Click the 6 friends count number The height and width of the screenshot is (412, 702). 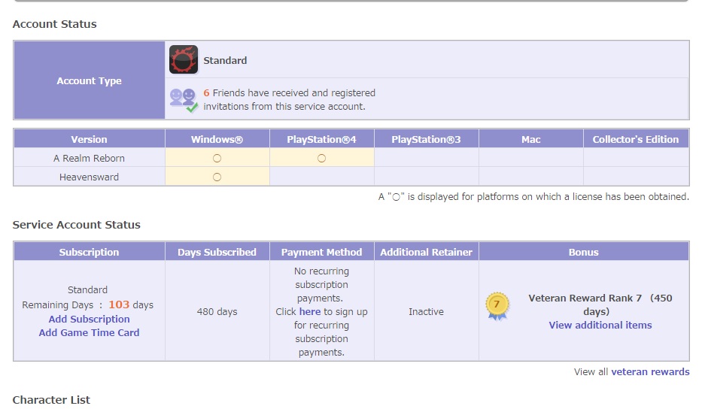206,93
